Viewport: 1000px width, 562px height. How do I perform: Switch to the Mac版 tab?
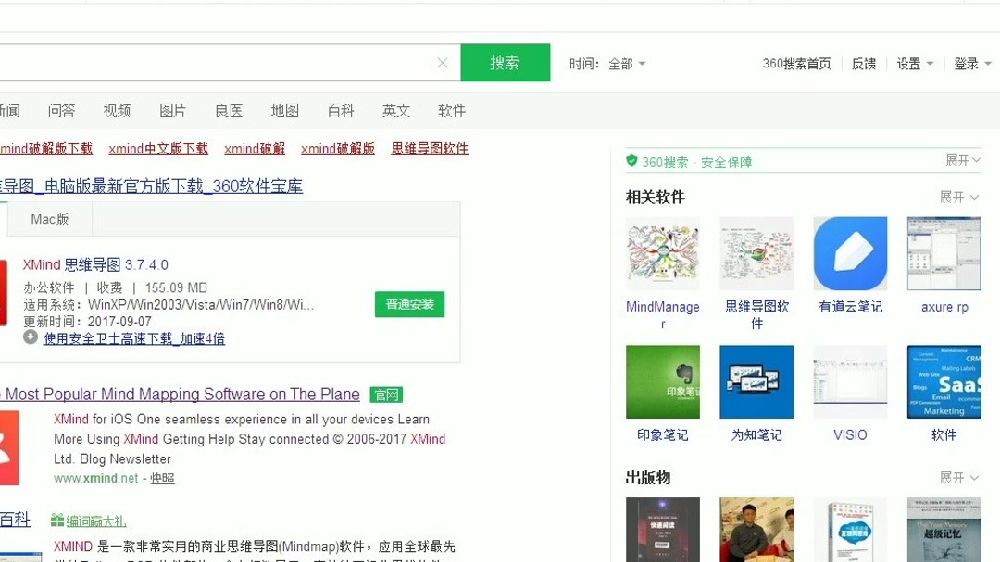pos(49,218)
